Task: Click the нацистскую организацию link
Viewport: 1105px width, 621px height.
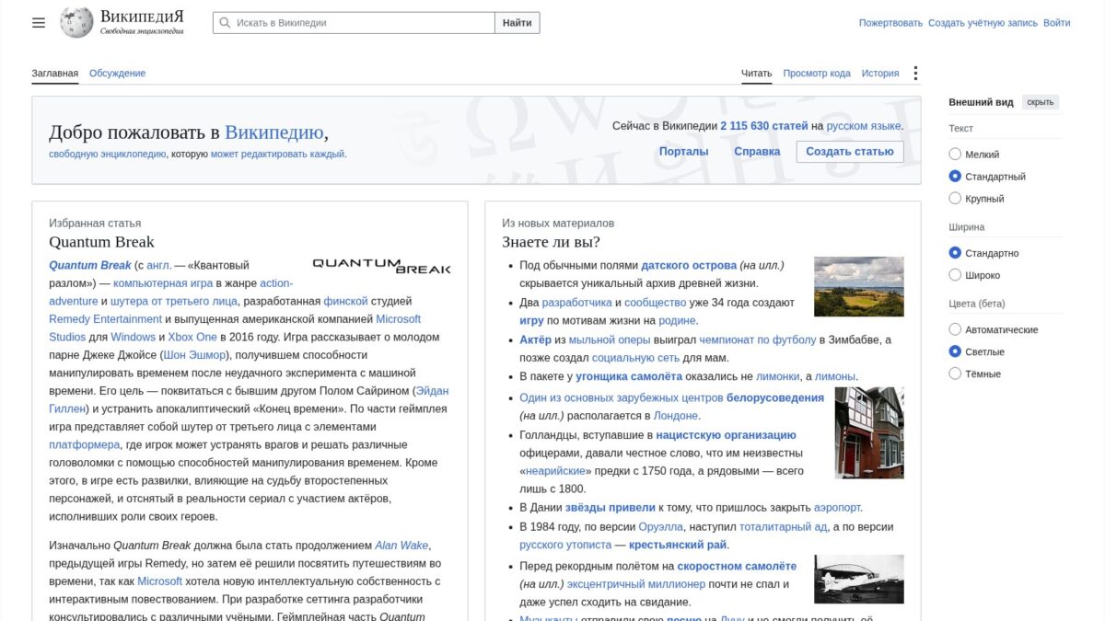Action: [x=726, y=435]
